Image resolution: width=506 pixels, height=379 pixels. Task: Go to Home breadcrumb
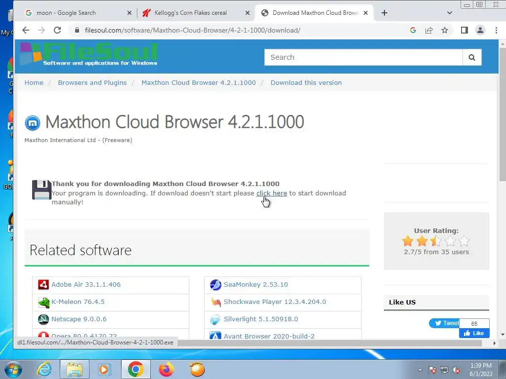[34, 83]
